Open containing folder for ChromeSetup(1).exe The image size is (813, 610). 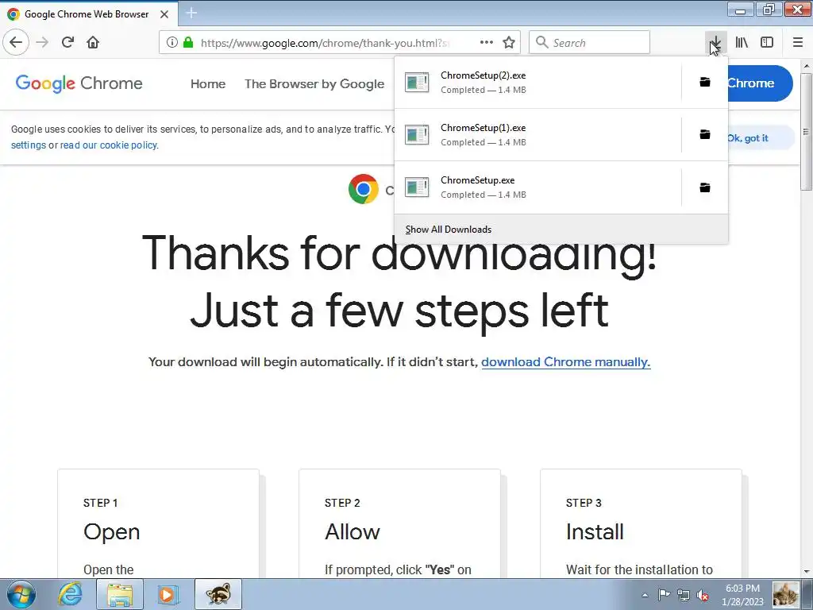tap(705, 134)
